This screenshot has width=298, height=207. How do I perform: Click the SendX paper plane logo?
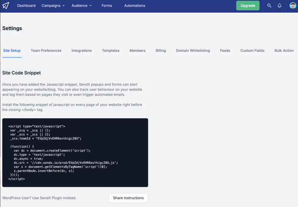pyautogui.click(x=6, y=6)
